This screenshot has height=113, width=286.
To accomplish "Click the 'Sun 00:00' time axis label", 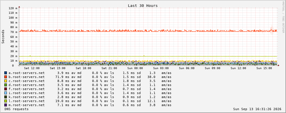I will point(135,68).
